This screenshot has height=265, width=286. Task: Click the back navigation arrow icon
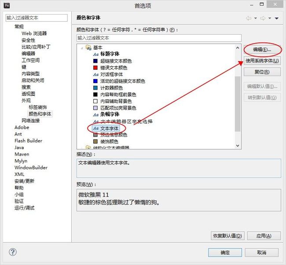(x=249, y=18)
